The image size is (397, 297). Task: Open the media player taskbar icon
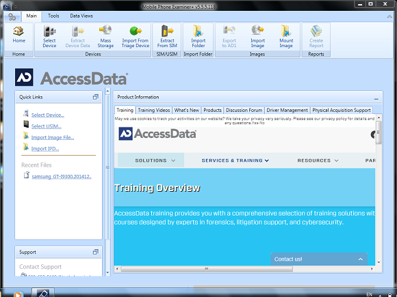click(18, 294)
